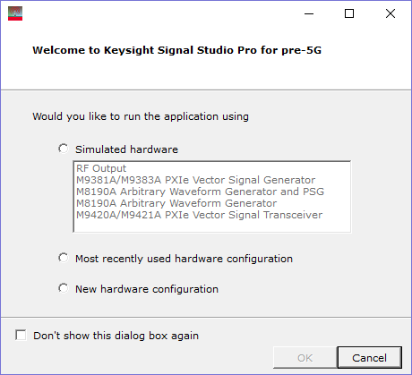Image resolution: width=412 pixels, height=375 pixels.
Task: Choose Most recently used hardware configuration
Action: coord(64,258)
